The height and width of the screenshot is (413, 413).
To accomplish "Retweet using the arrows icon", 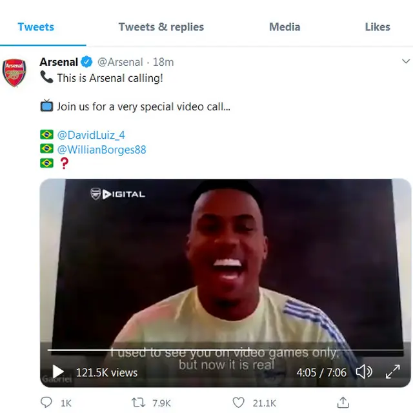I will (138, 403).
